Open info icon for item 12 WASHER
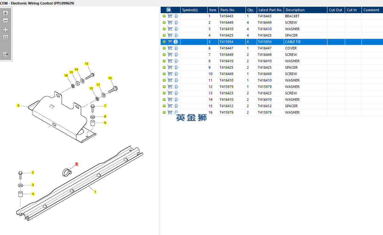 click(176, 87)
